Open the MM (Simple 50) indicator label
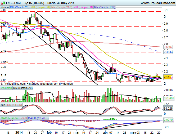This screenshot has height=135, width=176. click(40, 7)
